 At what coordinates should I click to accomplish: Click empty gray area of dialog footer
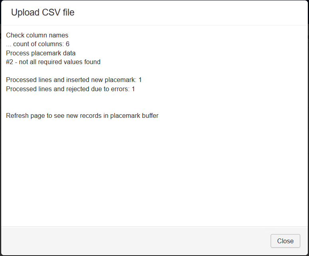[120, 241]
